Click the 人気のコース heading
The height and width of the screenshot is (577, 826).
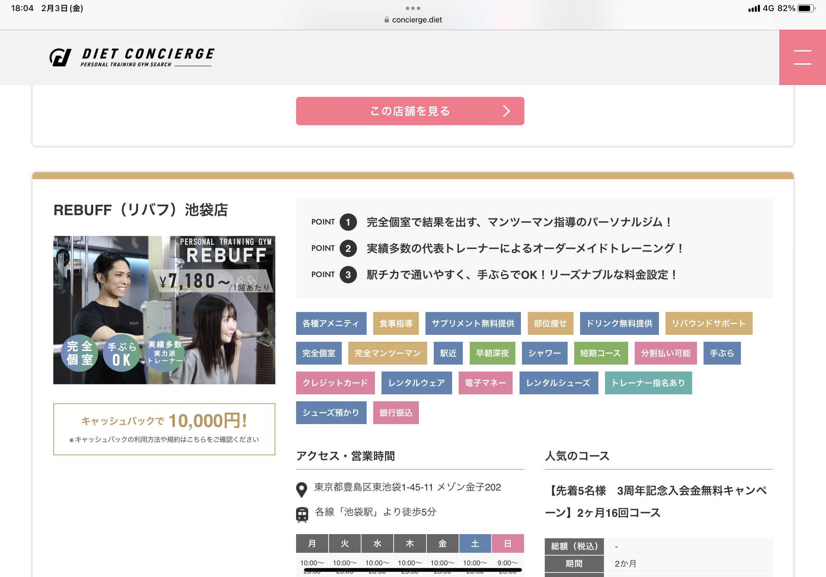[577, 456]
